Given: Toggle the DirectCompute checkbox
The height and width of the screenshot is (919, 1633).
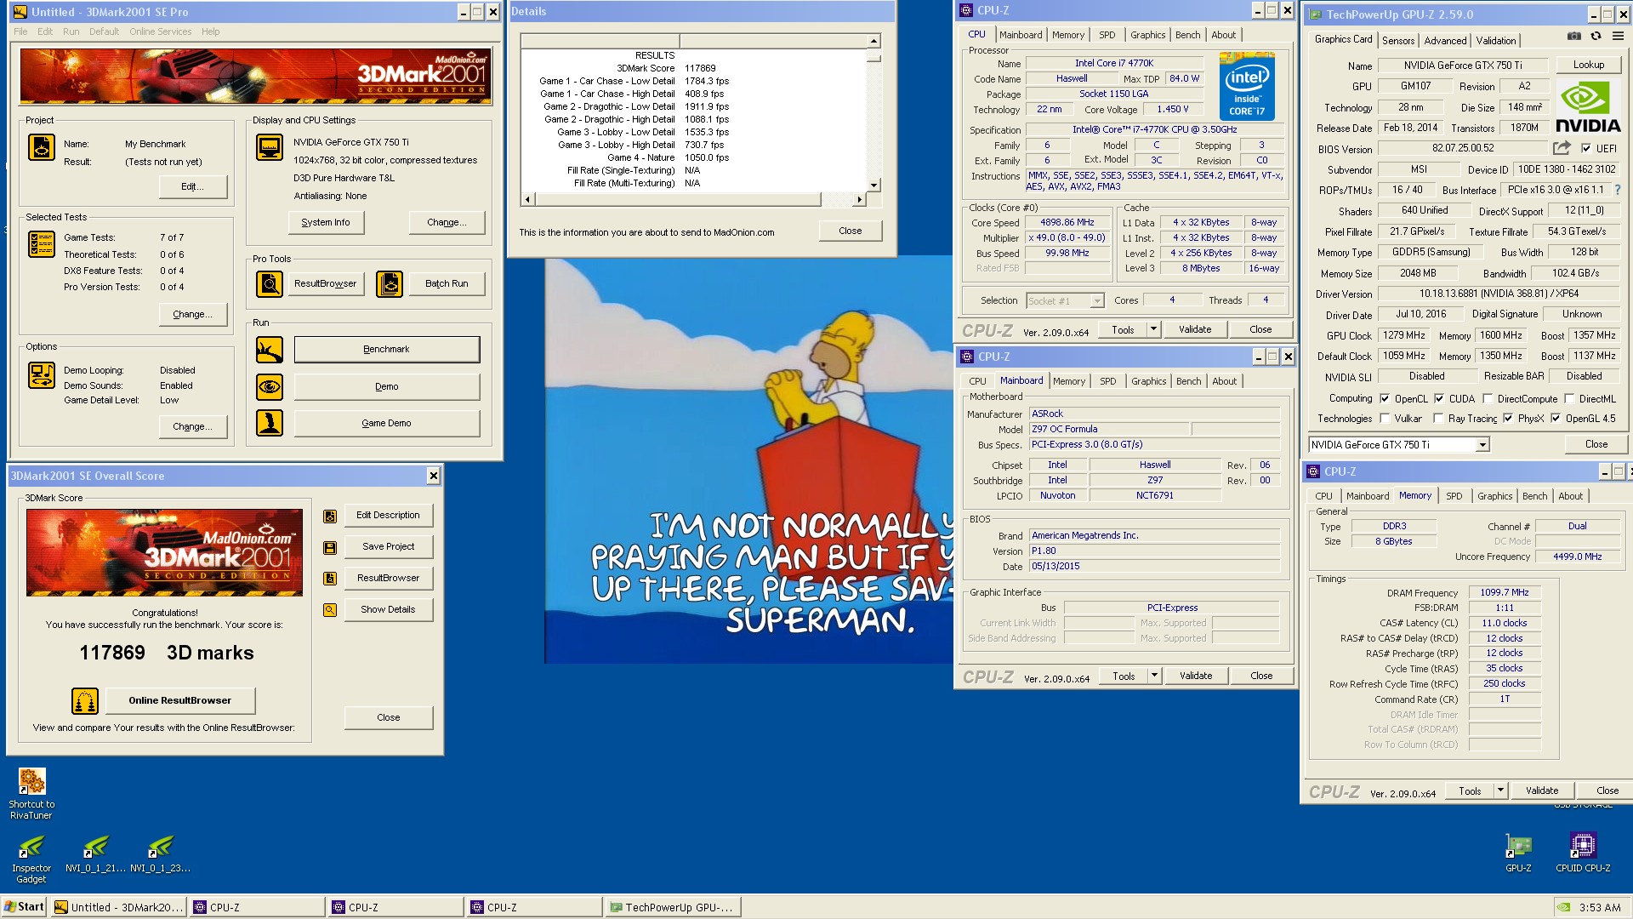Looking at the screenshot, I should [x=1488, y=398].
